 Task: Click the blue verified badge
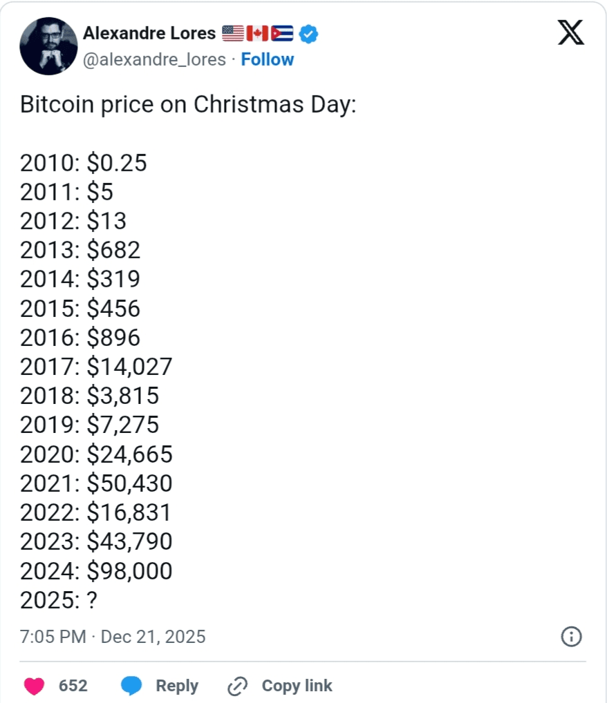[x=308, y=34]
